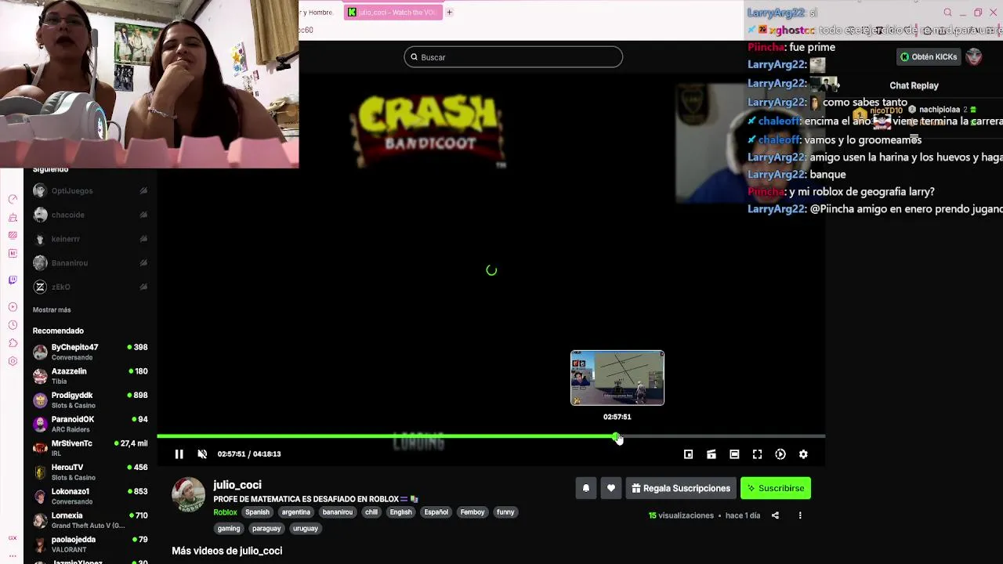Select the bananirou tag
The height and width of the screenshot is (564, 1003).
(338, 512)
